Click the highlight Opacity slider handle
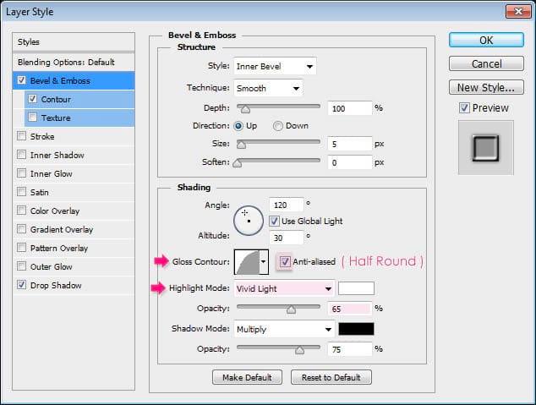Viewport: 536px width, 405px height. tap(291, 309)
